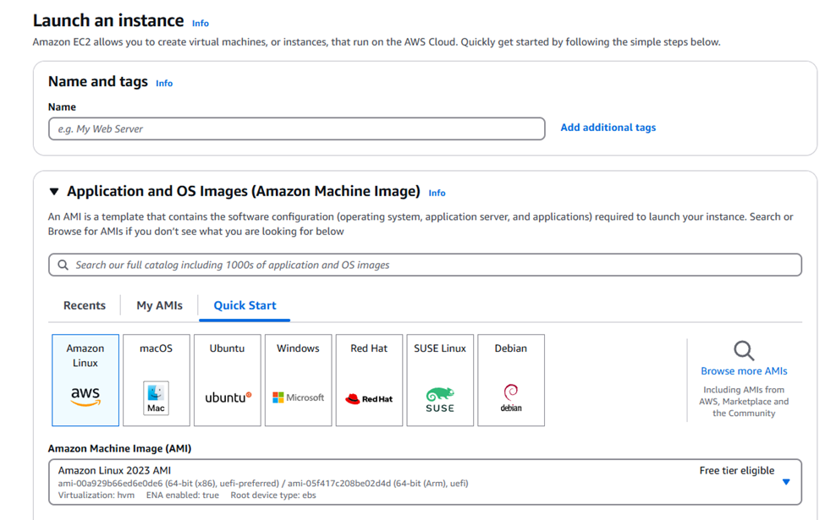The image size is (825, 520).
Task: Open the Browse more AMIs link
Action: [x=744, y=371]
